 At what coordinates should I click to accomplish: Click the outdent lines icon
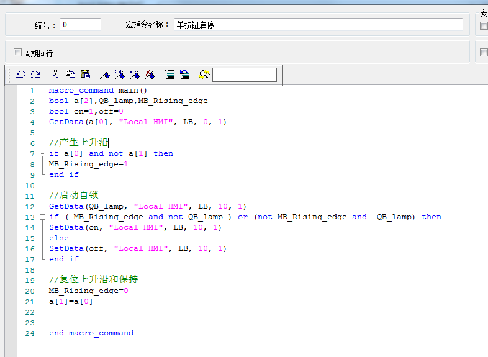click(185, 75)
